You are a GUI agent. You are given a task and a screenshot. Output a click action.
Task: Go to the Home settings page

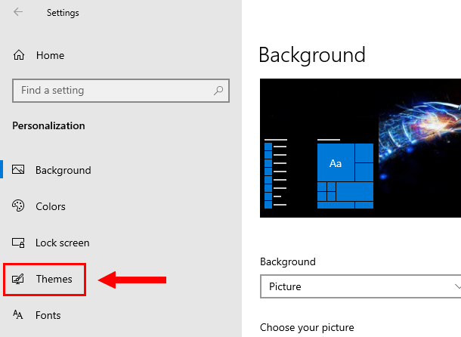pos(50,55)
